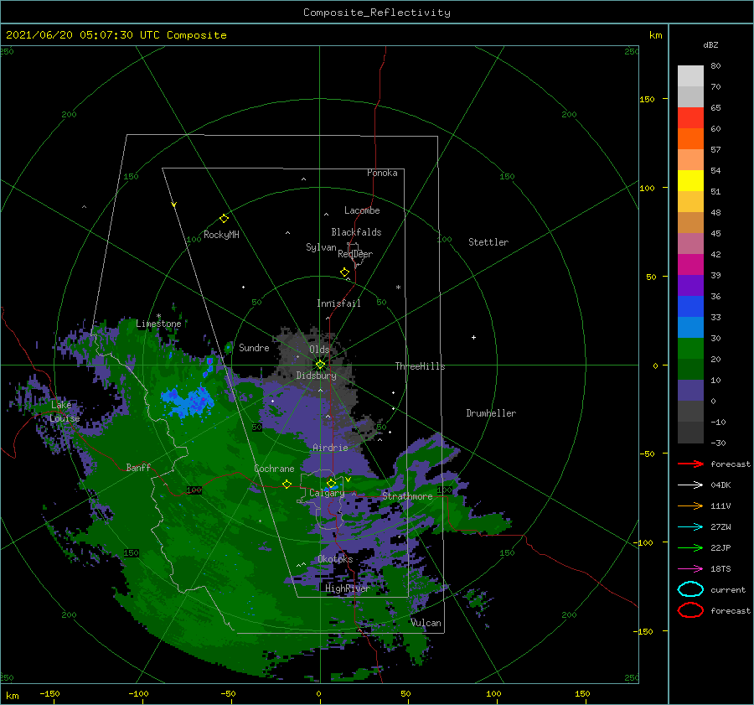Select the Innisfail label
The width and height of the screenshot is (754, 705).
click(338, 303)
